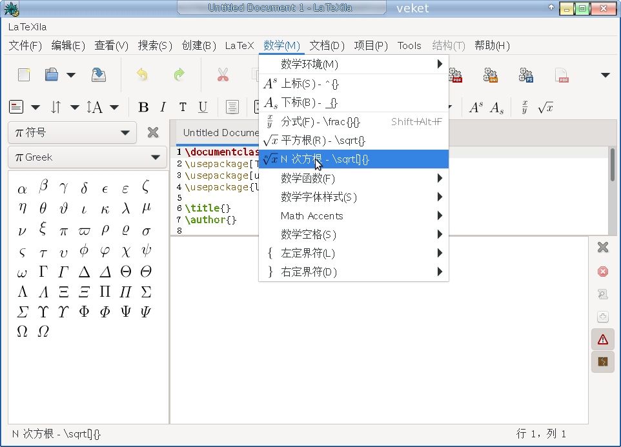
Task: Click the center alignment toolbar icon
Action: coord(232,107)
